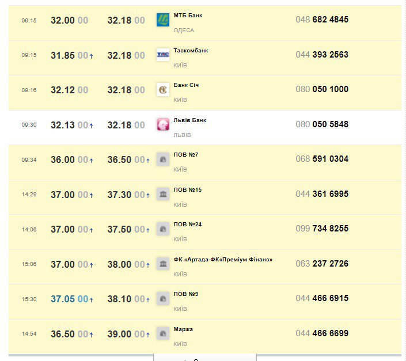Click the ПОВ №7 exchange icon

(163, 159)
